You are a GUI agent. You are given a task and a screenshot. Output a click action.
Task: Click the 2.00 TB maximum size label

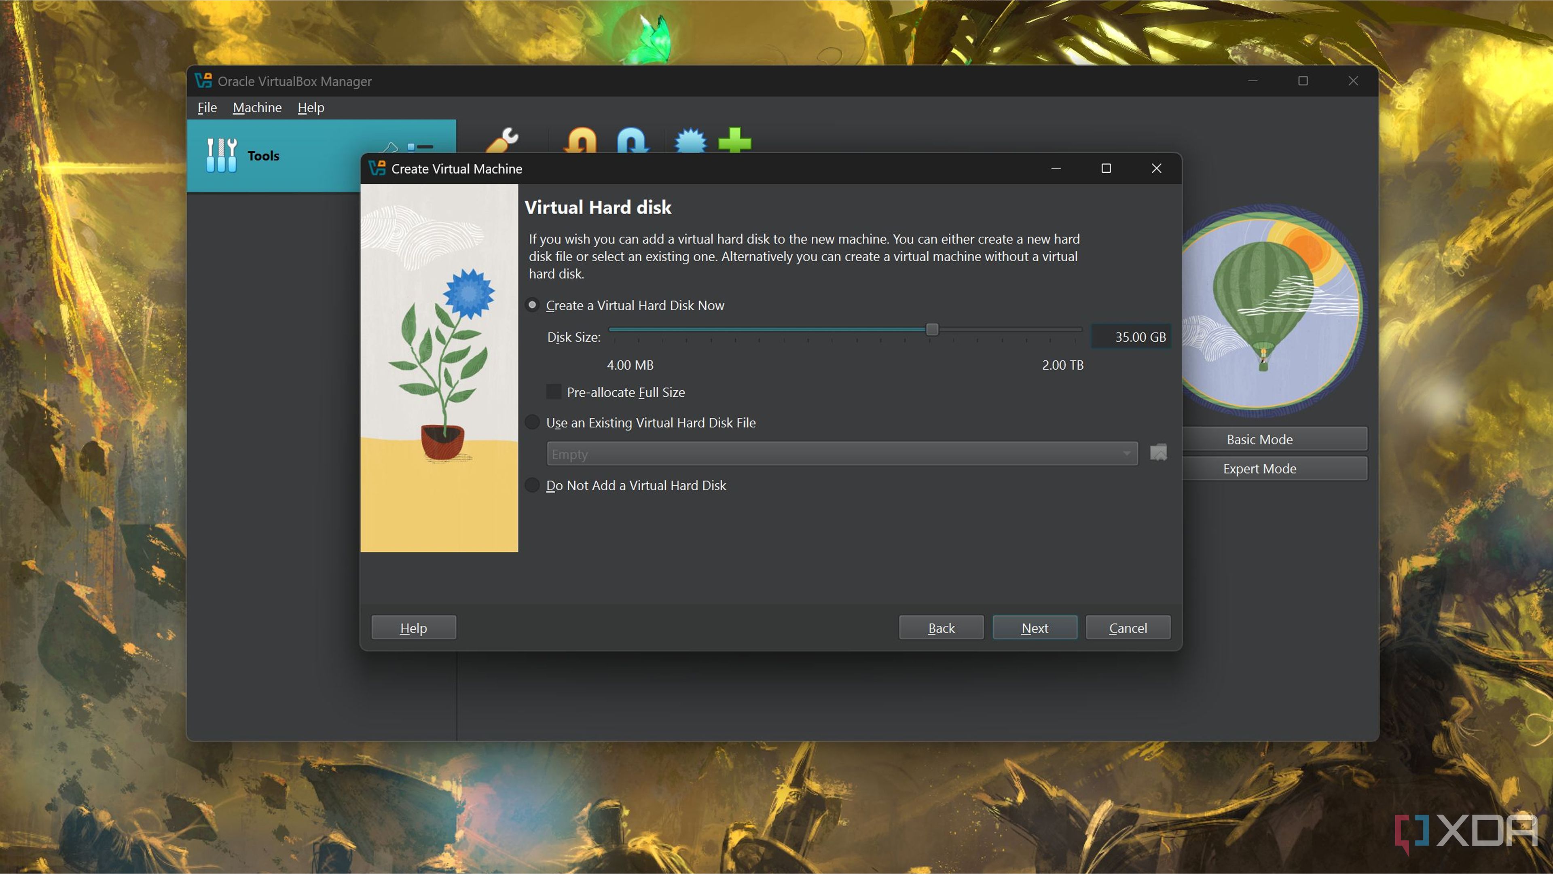tap(1063, 365)
